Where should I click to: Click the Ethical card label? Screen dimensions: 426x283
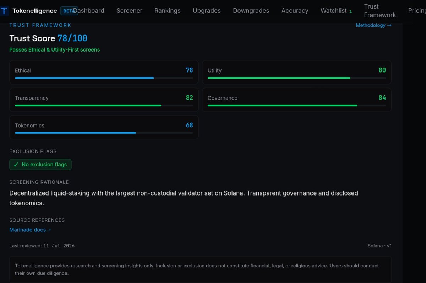coord(23,70)
